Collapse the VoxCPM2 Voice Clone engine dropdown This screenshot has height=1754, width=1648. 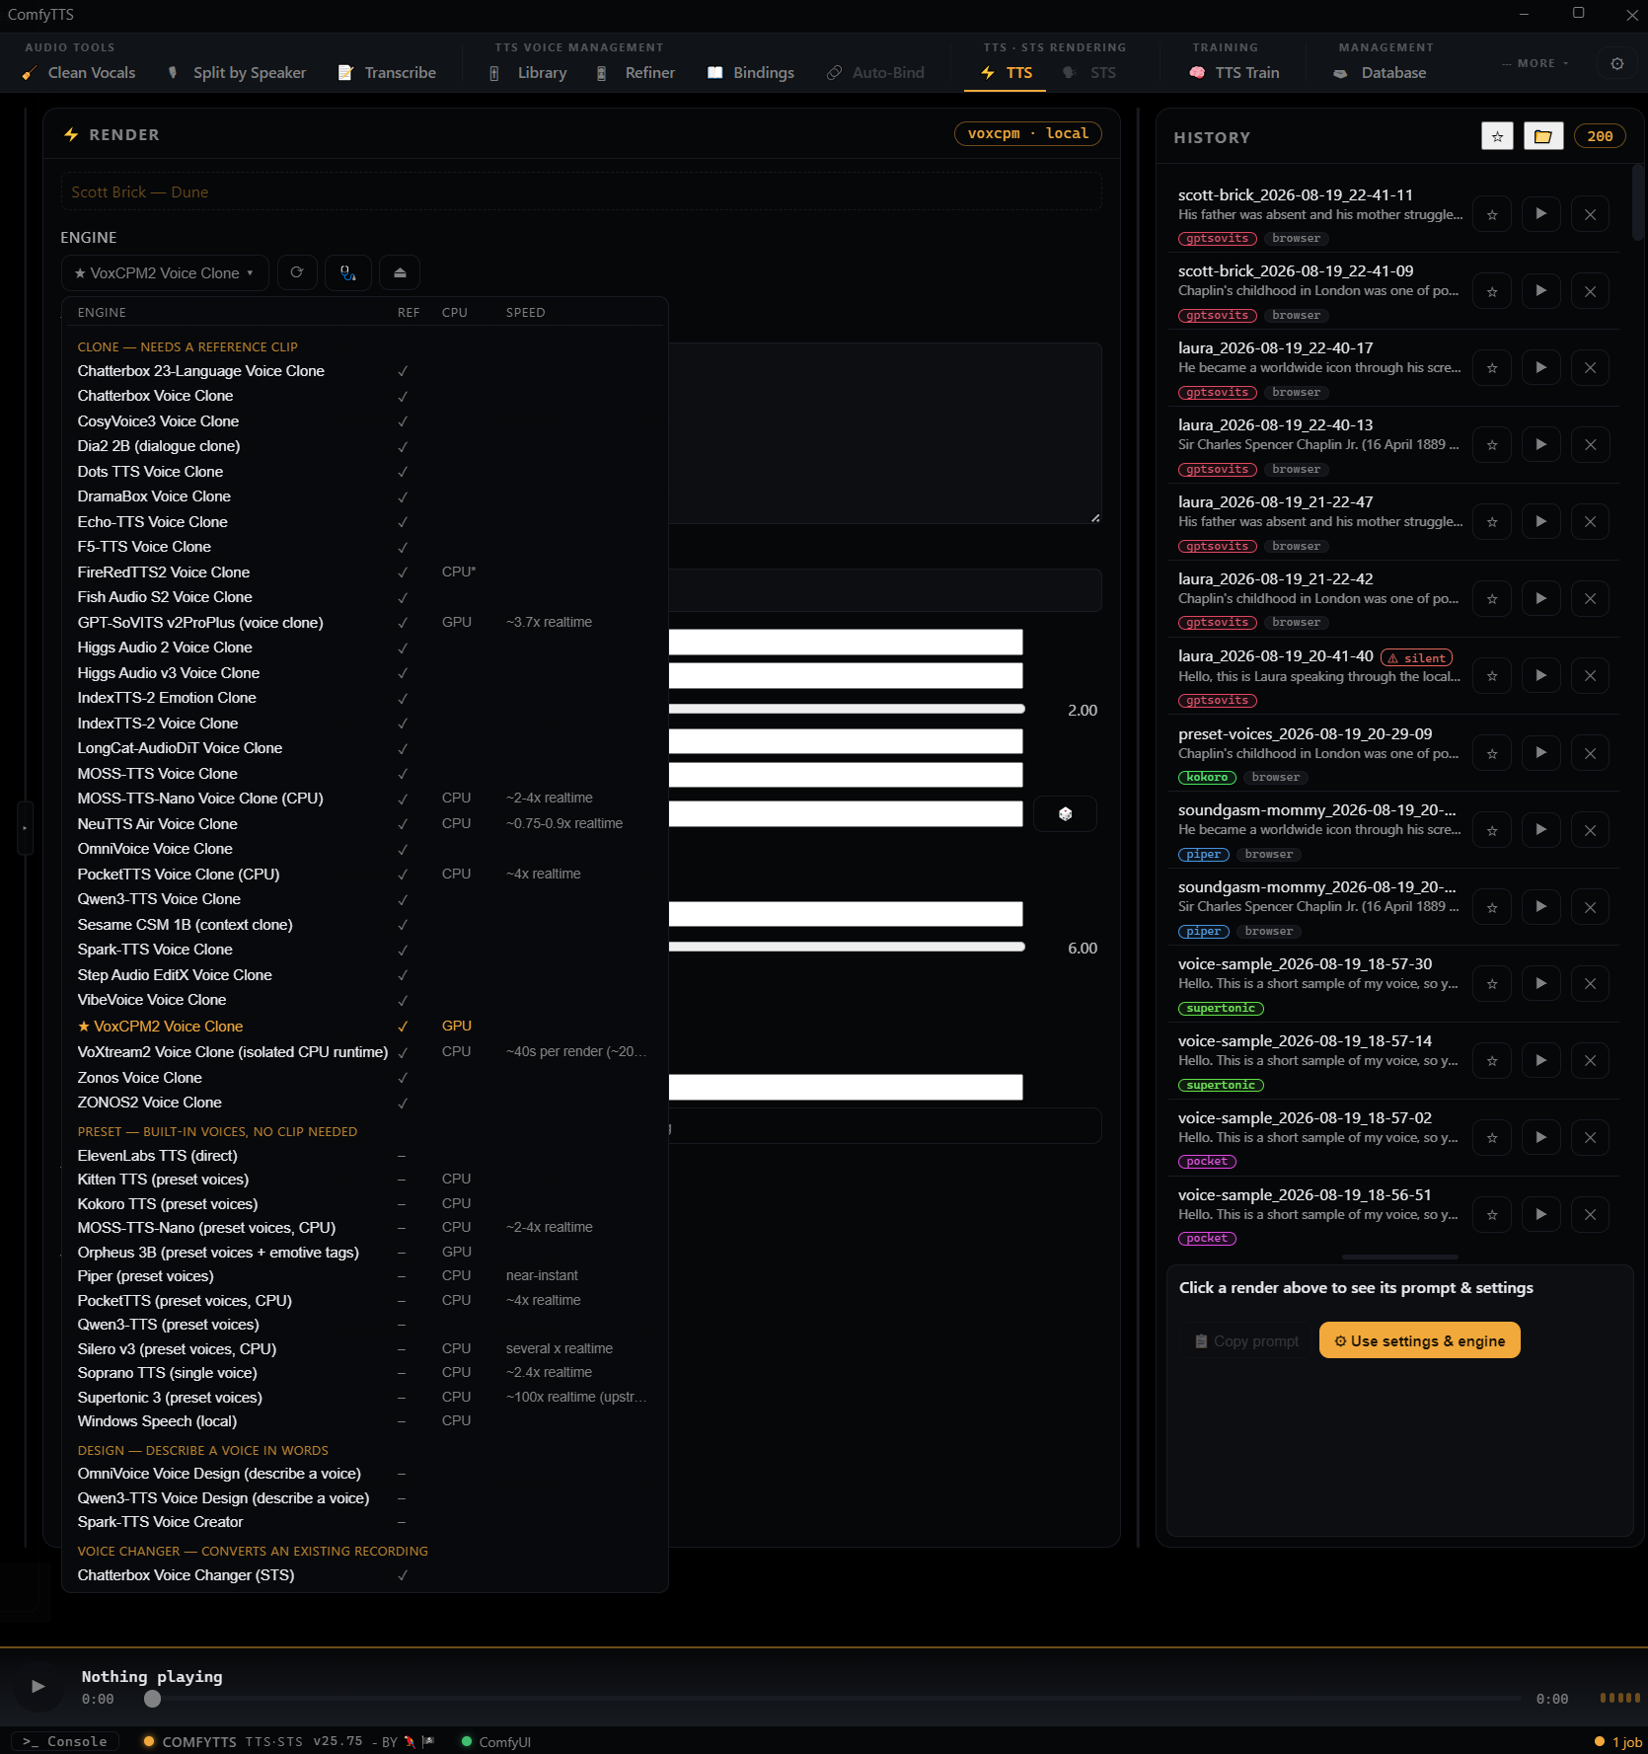[x=165, y=272]
